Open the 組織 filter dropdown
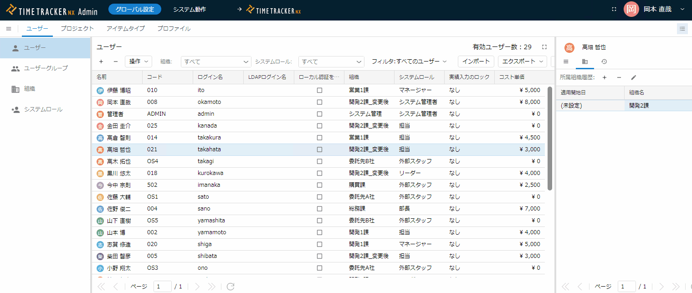The image size is (692, 293). point(216,62)
